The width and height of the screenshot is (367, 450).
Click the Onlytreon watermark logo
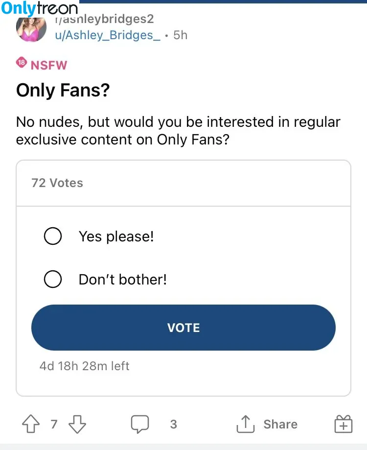(40, 8)
